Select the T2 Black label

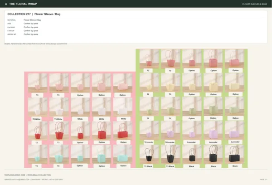[148, 166]
